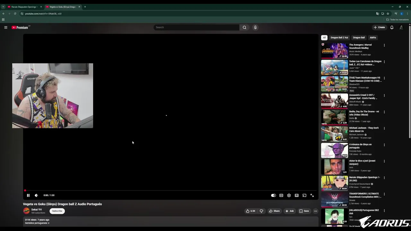411x231 pixels.
Task: Open 4 minutos de Ginyu em português title
Action: [360, 146]
